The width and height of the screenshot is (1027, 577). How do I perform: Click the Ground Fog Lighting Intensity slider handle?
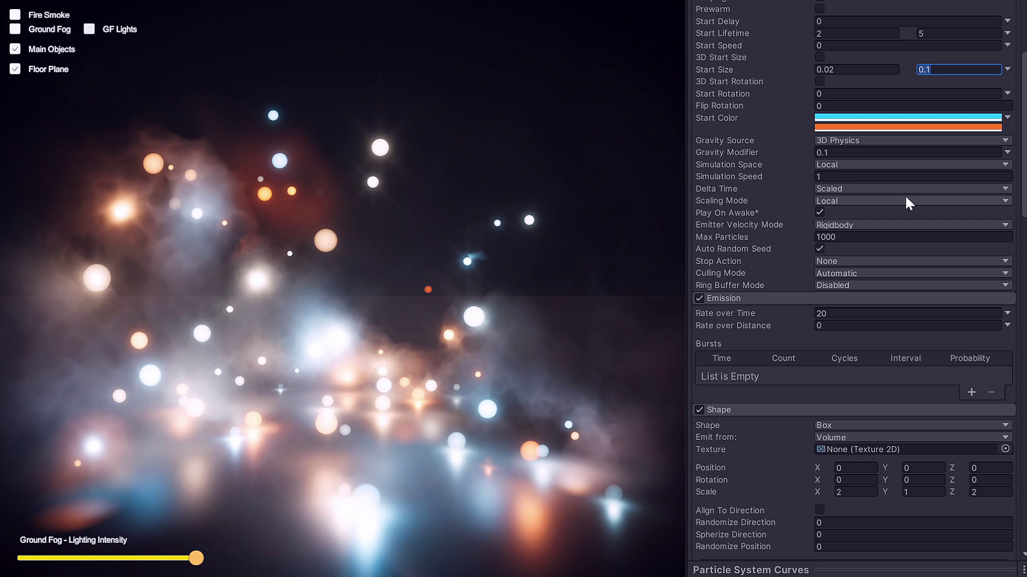(196, 558)
